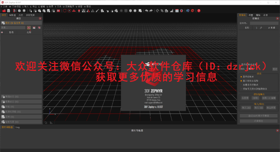The image size is (280, 152).
Task: Collapse the 照片 (0 在之外 0) section
Action: [x=21, y=23]
